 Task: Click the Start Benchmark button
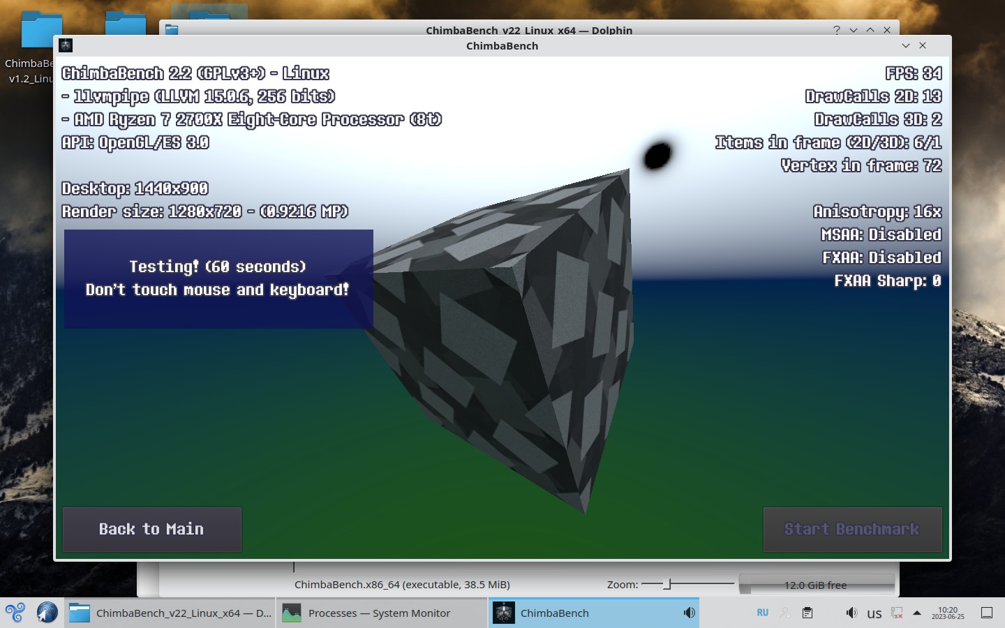point(852,530)
